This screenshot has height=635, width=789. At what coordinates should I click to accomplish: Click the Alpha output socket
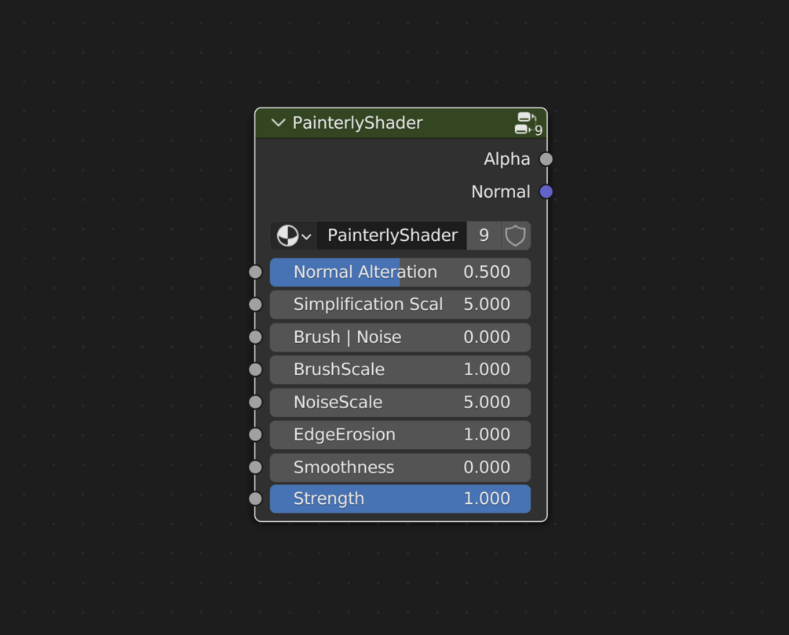point(546,159)
